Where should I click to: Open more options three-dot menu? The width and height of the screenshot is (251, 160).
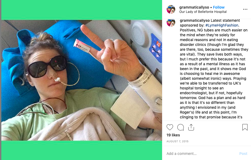click(x=245, y=9)
